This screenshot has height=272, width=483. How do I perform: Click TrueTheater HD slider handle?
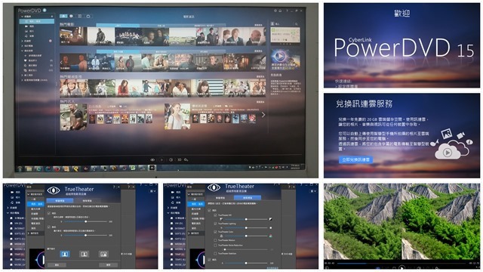[x=246, y=219]
